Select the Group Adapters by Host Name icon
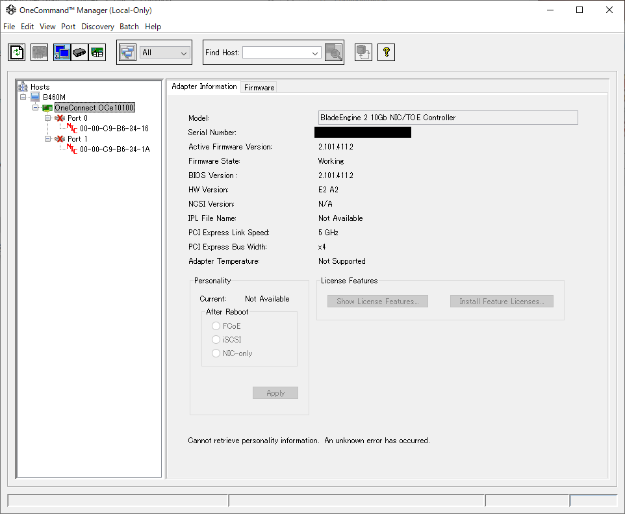The image size is (625, 514). [62, 53]
